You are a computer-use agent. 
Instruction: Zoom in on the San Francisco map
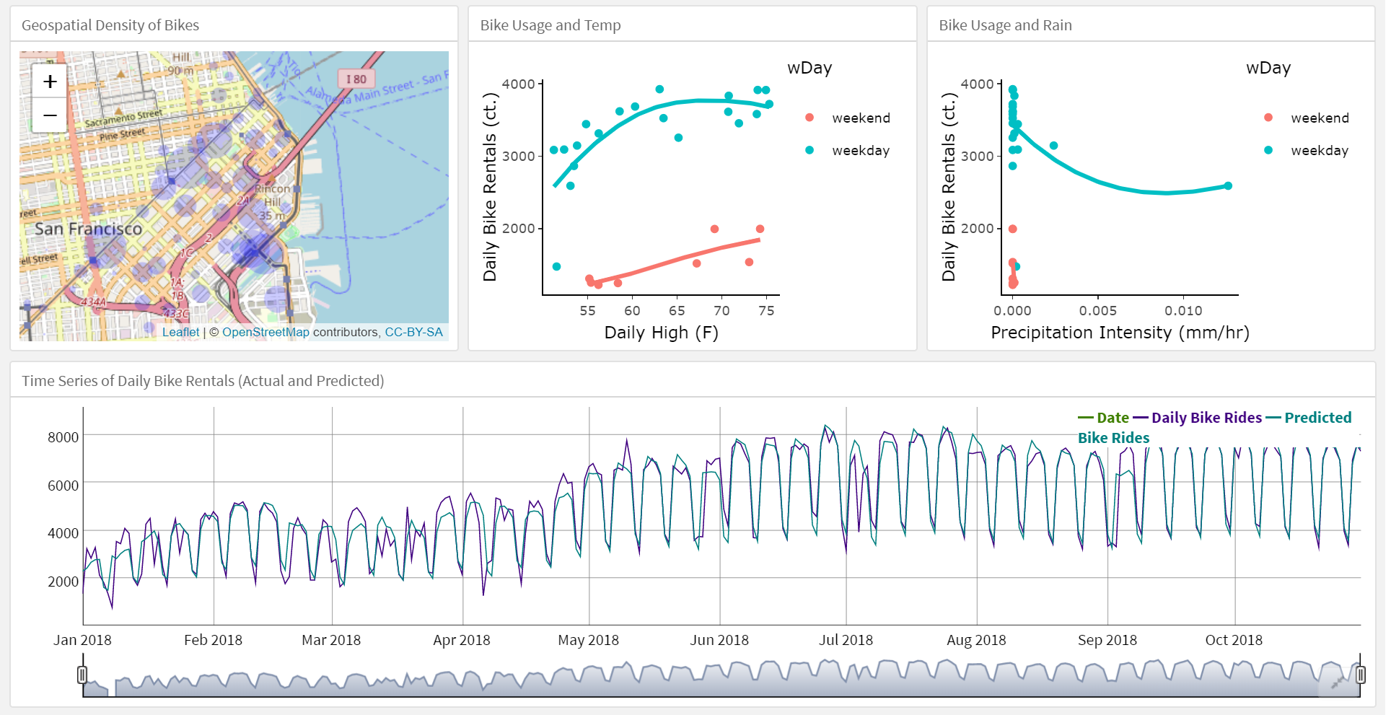click(x=50, y=82)
